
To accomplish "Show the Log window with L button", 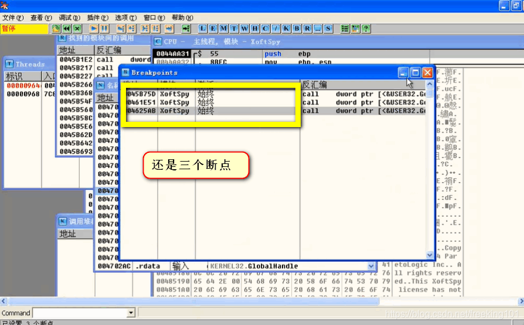I will pos(203,29).
